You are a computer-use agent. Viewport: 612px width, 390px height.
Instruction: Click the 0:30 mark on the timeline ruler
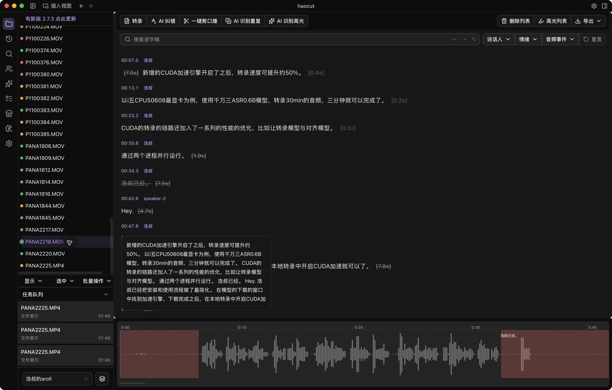coord(475,328)
